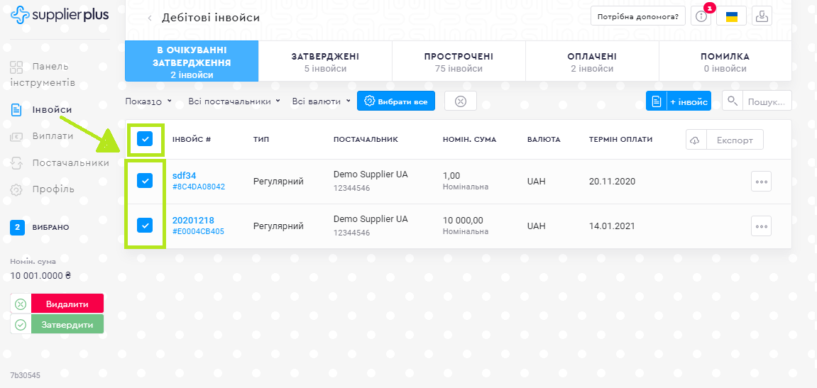This screenshot has width=817, height=388.
Task: Switch to the Затверджені tab
Action: click(x=325, y=62)
